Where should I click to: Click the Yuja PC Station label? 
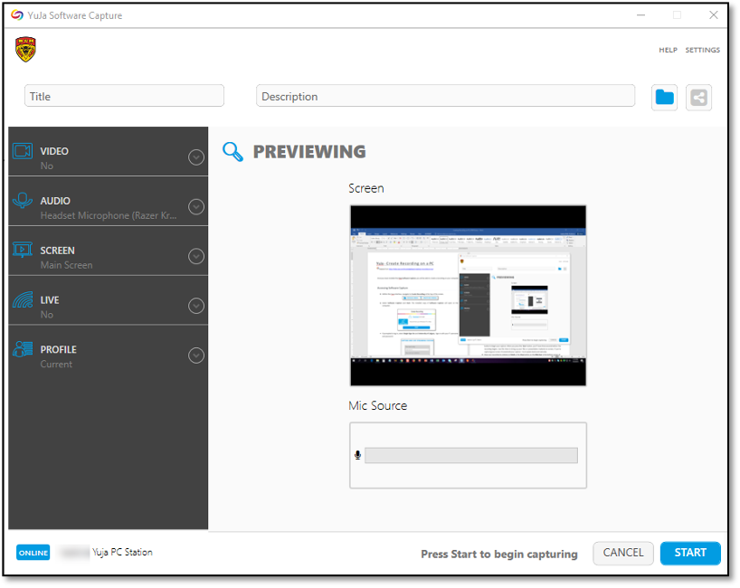[x=122, y=552]
